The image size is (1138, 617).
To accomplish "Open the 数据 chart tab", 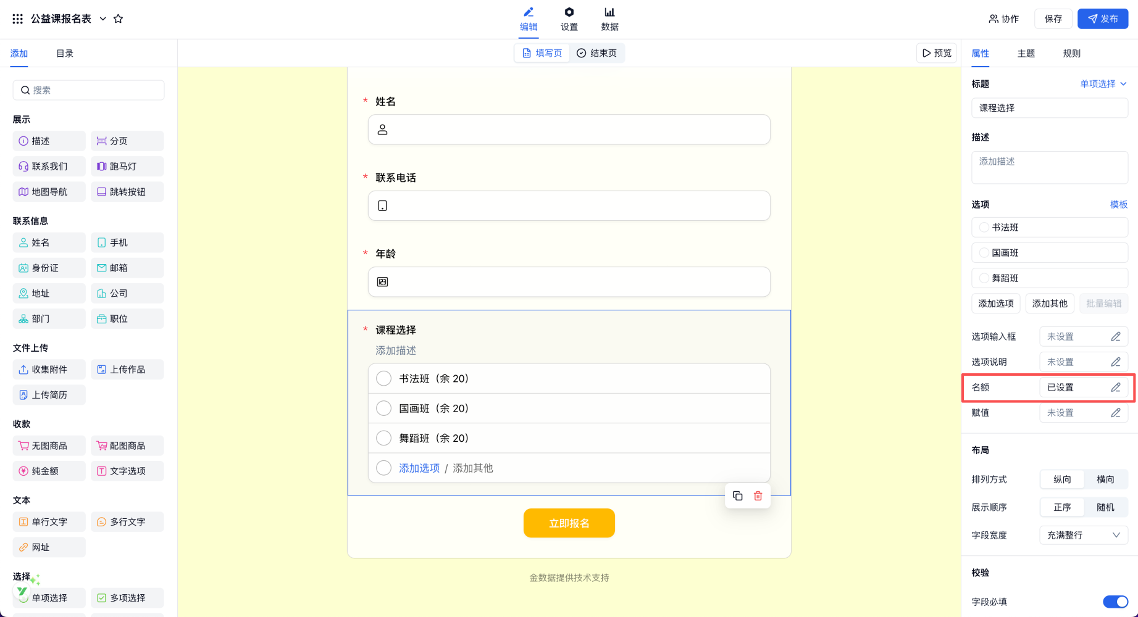I will [x=609, y=19].
